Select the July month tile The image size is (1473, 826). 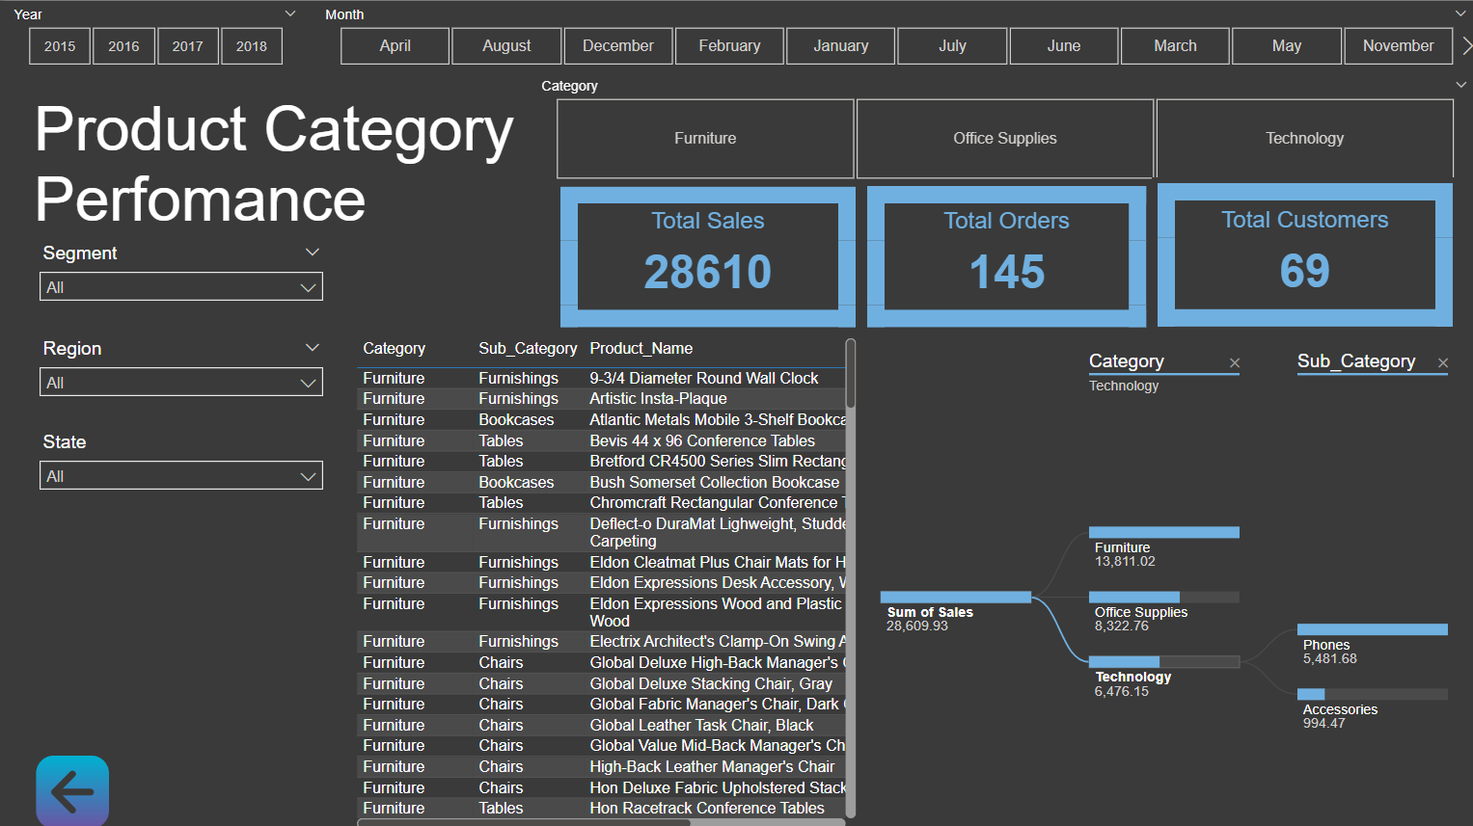pyautogui.click(x=952, y=46)
